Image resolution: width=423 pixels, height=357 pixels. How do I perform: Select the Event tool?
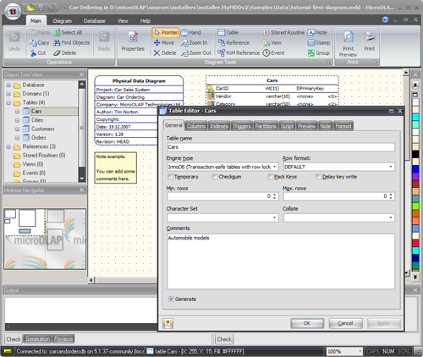(273, 53)
